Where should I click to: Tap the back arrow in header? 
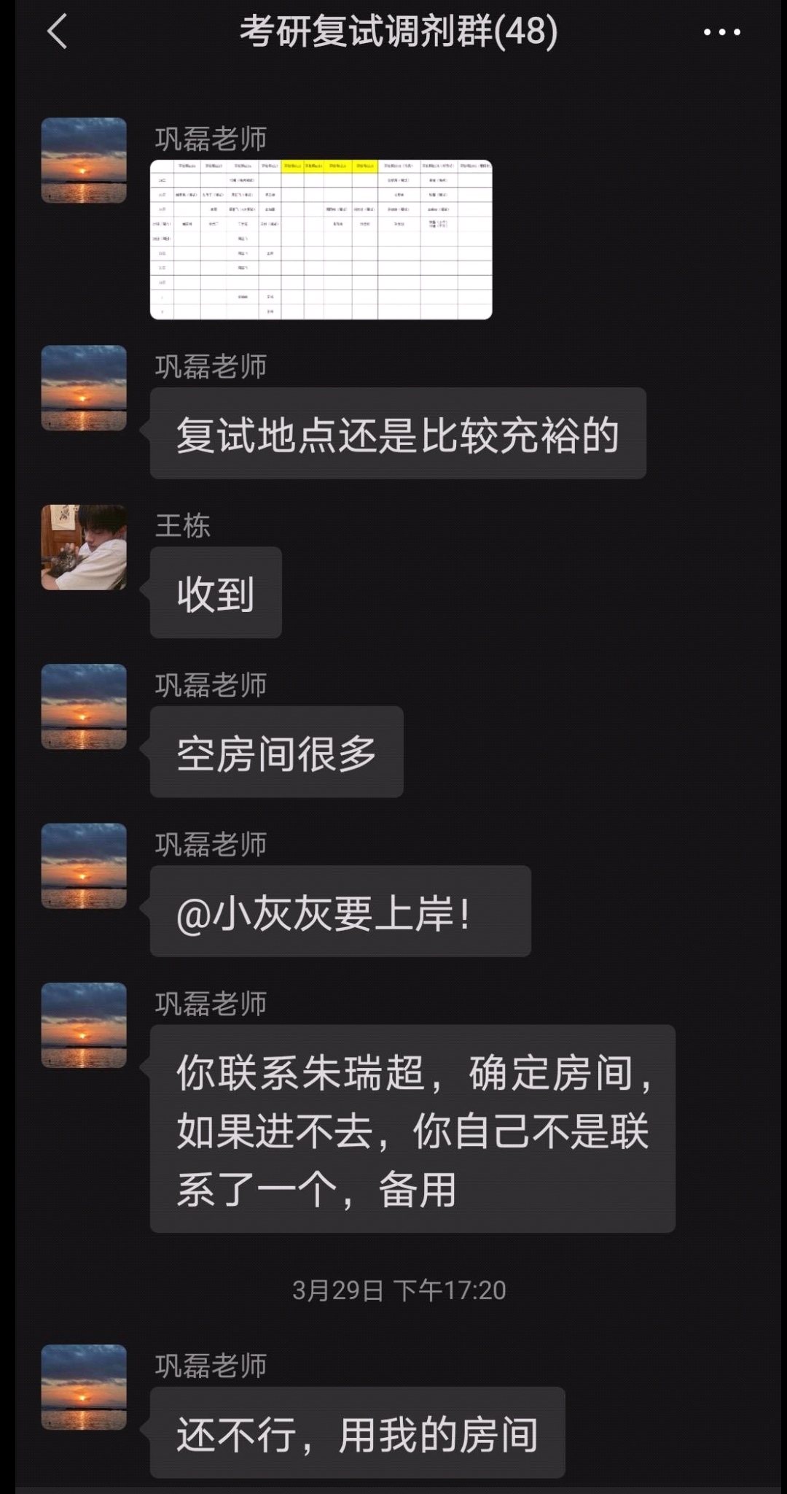pyautogui.click(x=57, y=32)
